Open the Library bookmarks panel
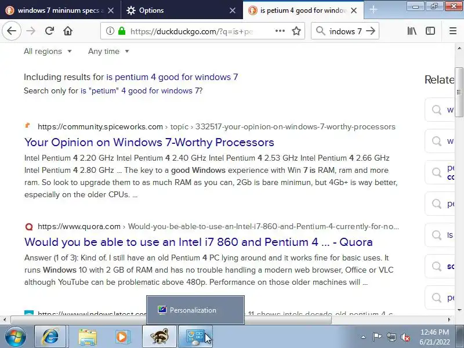 (x=412, y=31)
